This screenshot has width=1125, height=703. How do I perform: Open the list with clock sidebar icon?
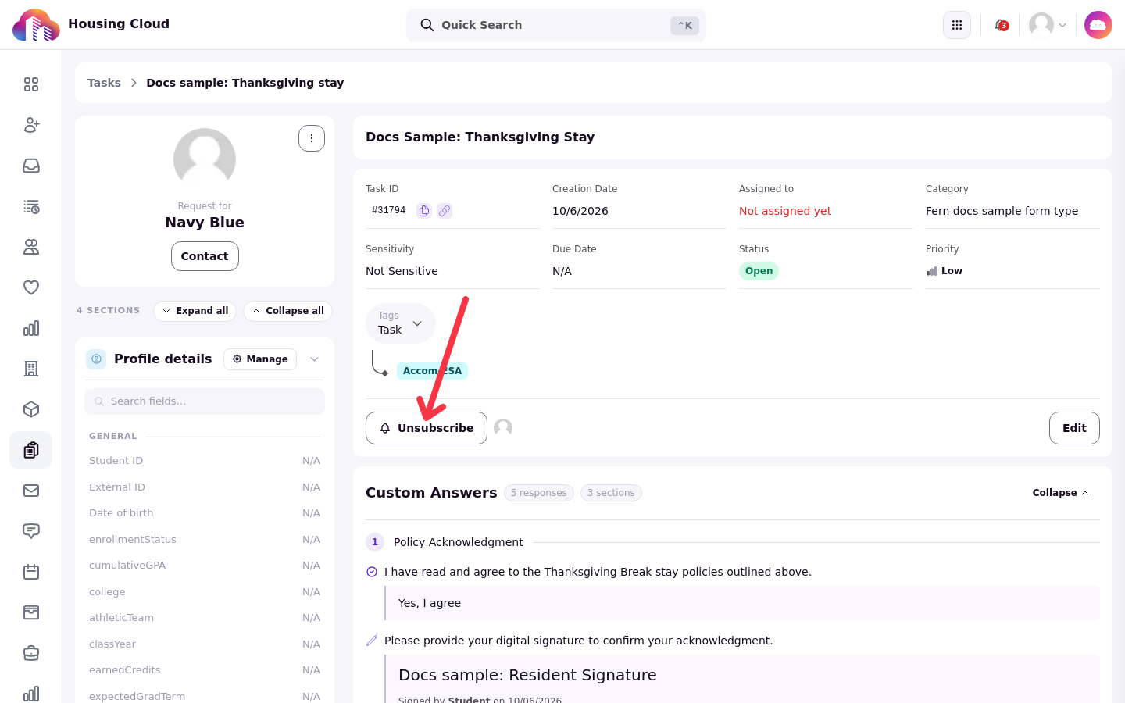click(x=31, y=206)
